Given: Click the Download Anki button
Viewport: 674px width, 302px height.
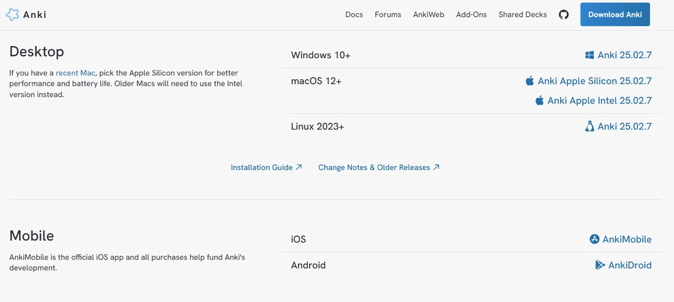Looking at the screenshot, I should tap(615, 15).
